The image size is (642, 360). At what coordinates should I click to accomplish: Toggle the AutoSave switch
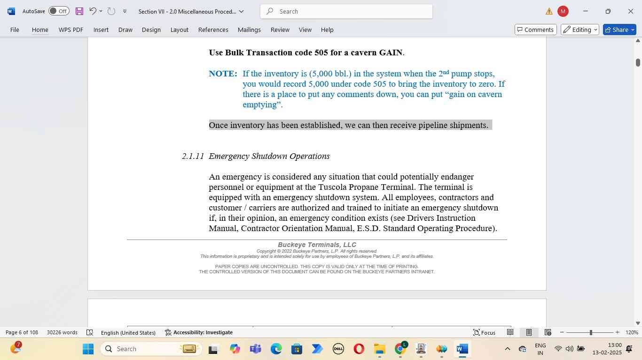click(59, 11)
